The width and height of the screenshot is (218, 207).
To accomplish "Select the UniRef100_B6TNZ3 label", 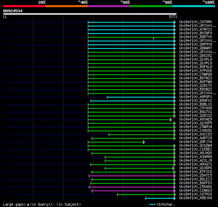I will [196, 78].
